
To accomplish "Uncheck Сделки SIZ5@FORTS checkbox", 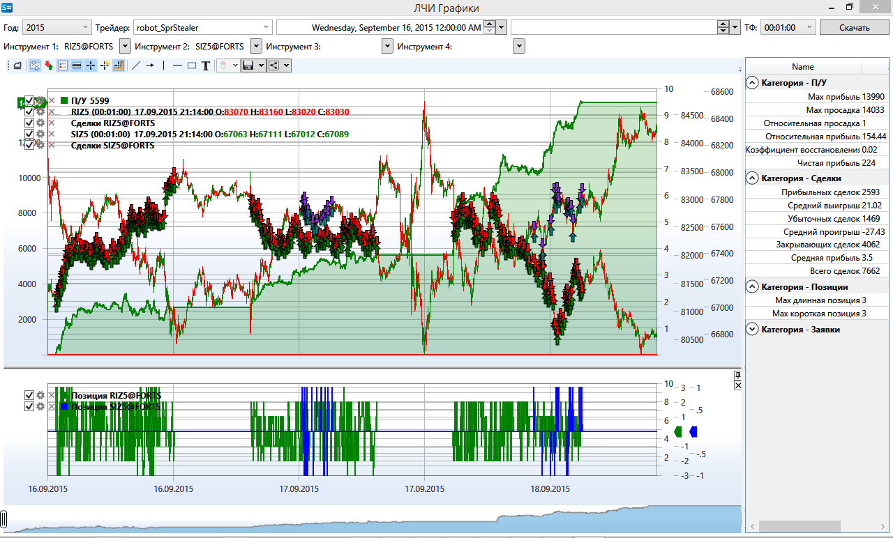I will [x=29, y=145].
